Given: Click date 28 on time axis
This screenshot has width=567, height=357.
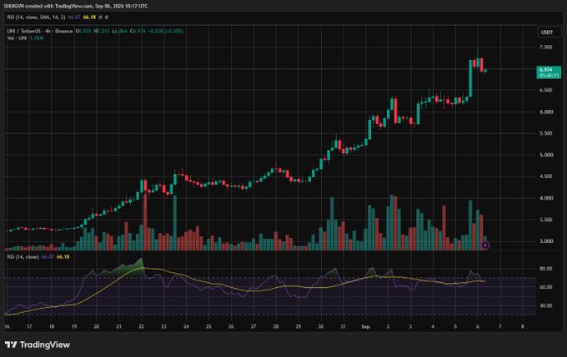Looking at the screenshot, I should coord(276,326).
